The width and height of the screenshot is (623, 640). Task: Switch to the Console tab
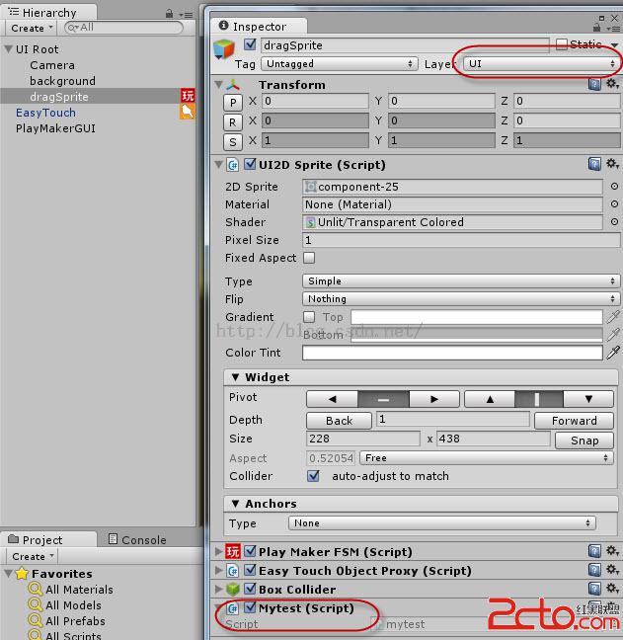pos(137,539)
